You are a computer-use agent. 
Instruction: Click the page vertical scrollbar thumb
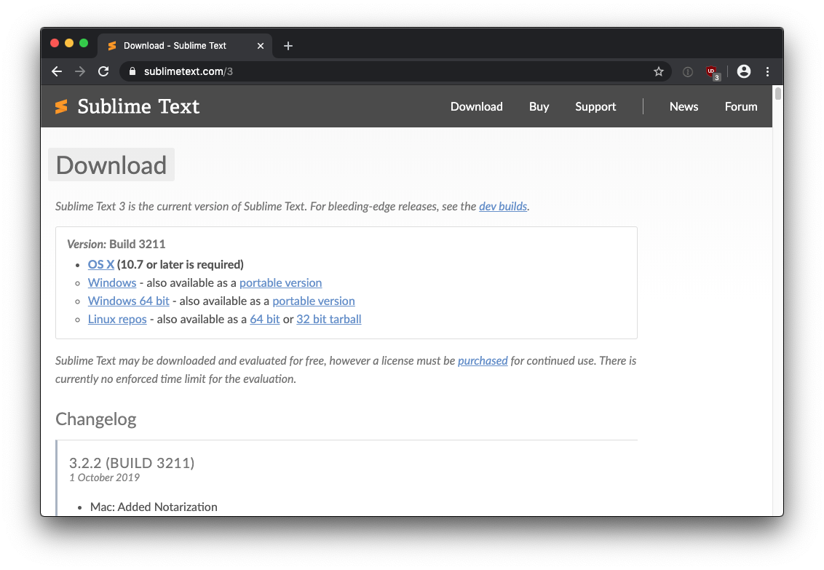777,93
